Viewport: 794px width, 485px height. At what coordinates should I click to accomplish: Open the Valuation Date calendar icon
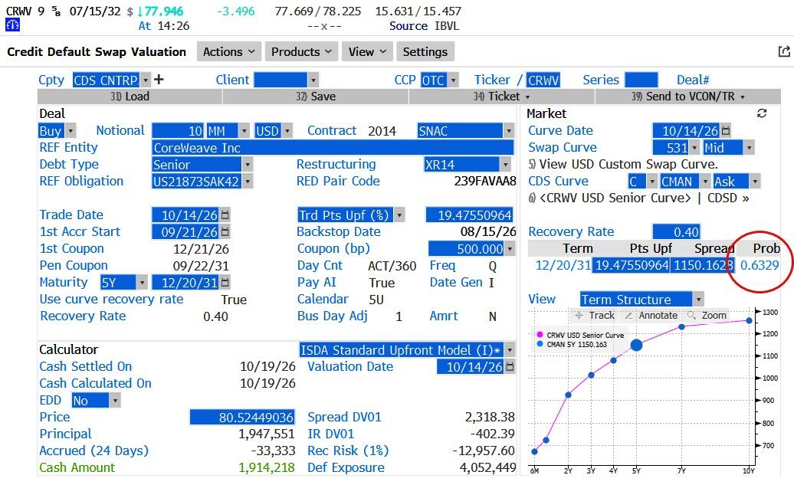pyautogui.click(x=510, y=366)
